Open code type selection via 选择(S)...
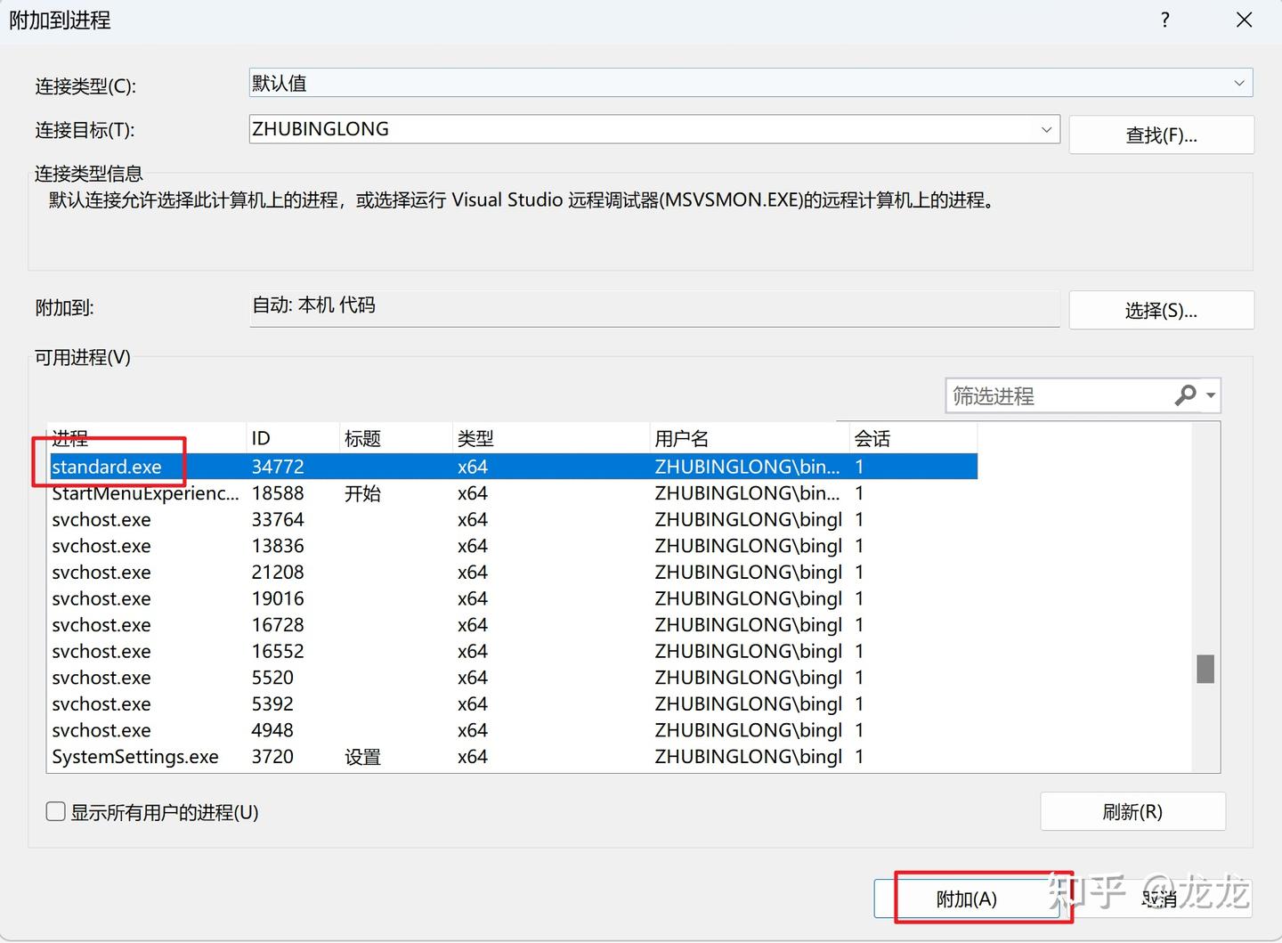Viewport: 1282px width, 943px height. coord(1161,310)
